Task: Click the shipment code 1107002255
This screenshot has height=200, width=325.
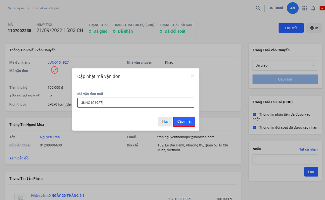Action: [19, 30]
